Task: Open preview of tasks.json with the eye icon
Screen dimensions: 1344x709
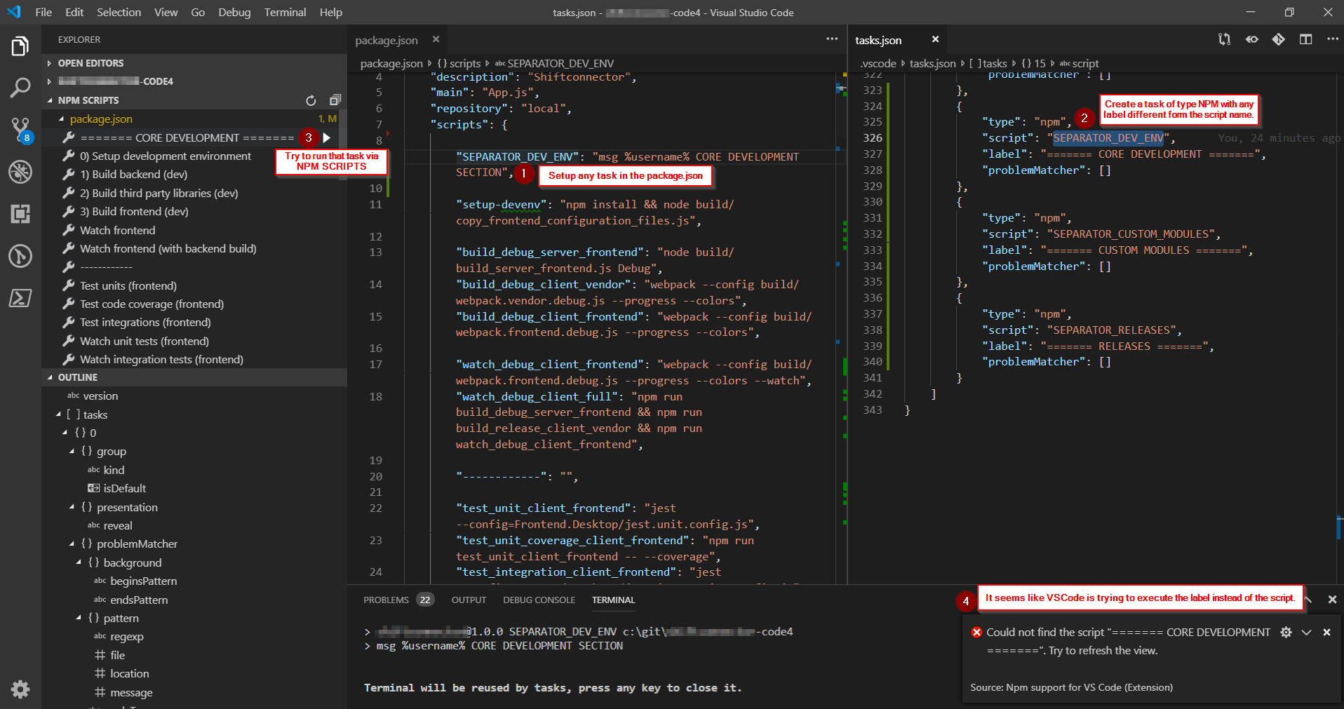Action: point(1251,39)
